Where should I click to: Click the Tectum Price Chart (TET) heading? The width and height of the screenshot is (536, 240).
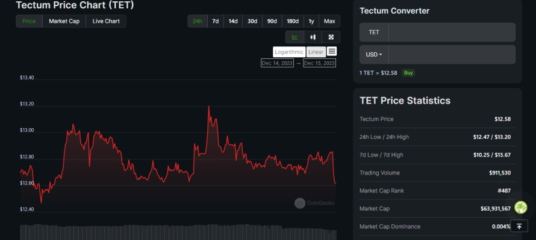pos(75,5)
